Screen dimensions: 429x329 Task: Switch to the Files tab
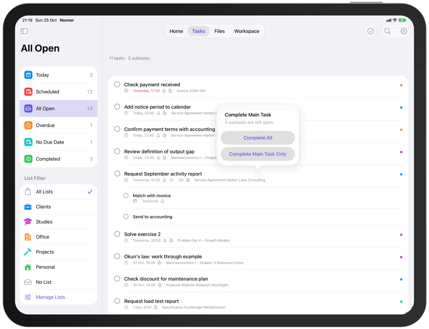[219, 31]
